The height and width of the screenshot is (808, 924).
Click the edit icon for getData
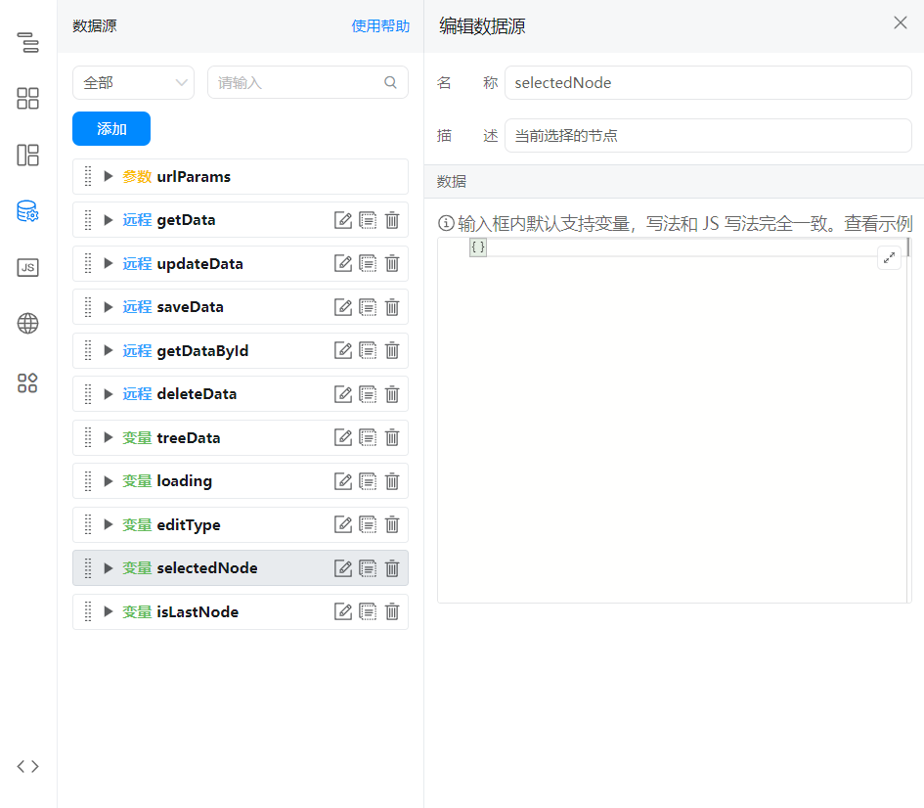(343, 220)
